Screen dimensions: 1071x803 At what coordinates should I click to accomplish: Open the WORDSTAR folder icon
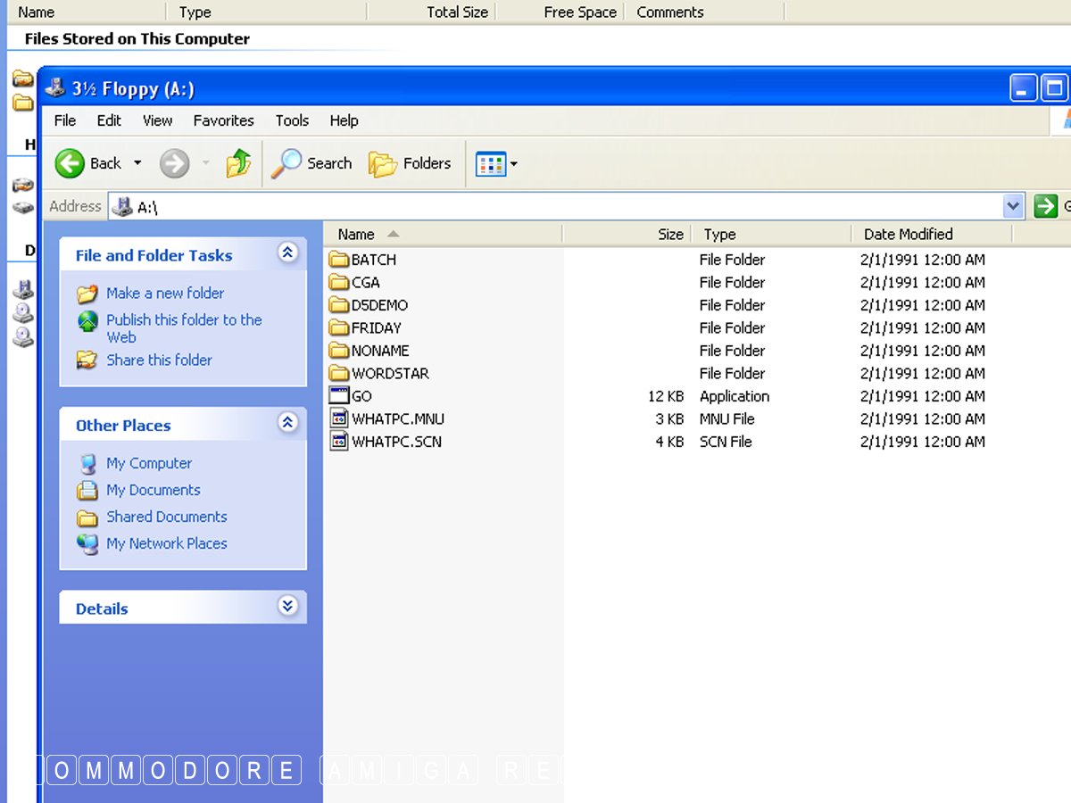point(339,373)
